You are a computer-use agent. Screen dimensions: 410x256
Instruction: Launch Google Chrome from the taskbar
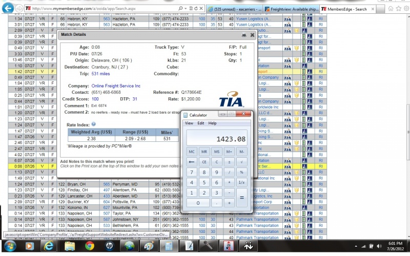(x=89, y=246)
